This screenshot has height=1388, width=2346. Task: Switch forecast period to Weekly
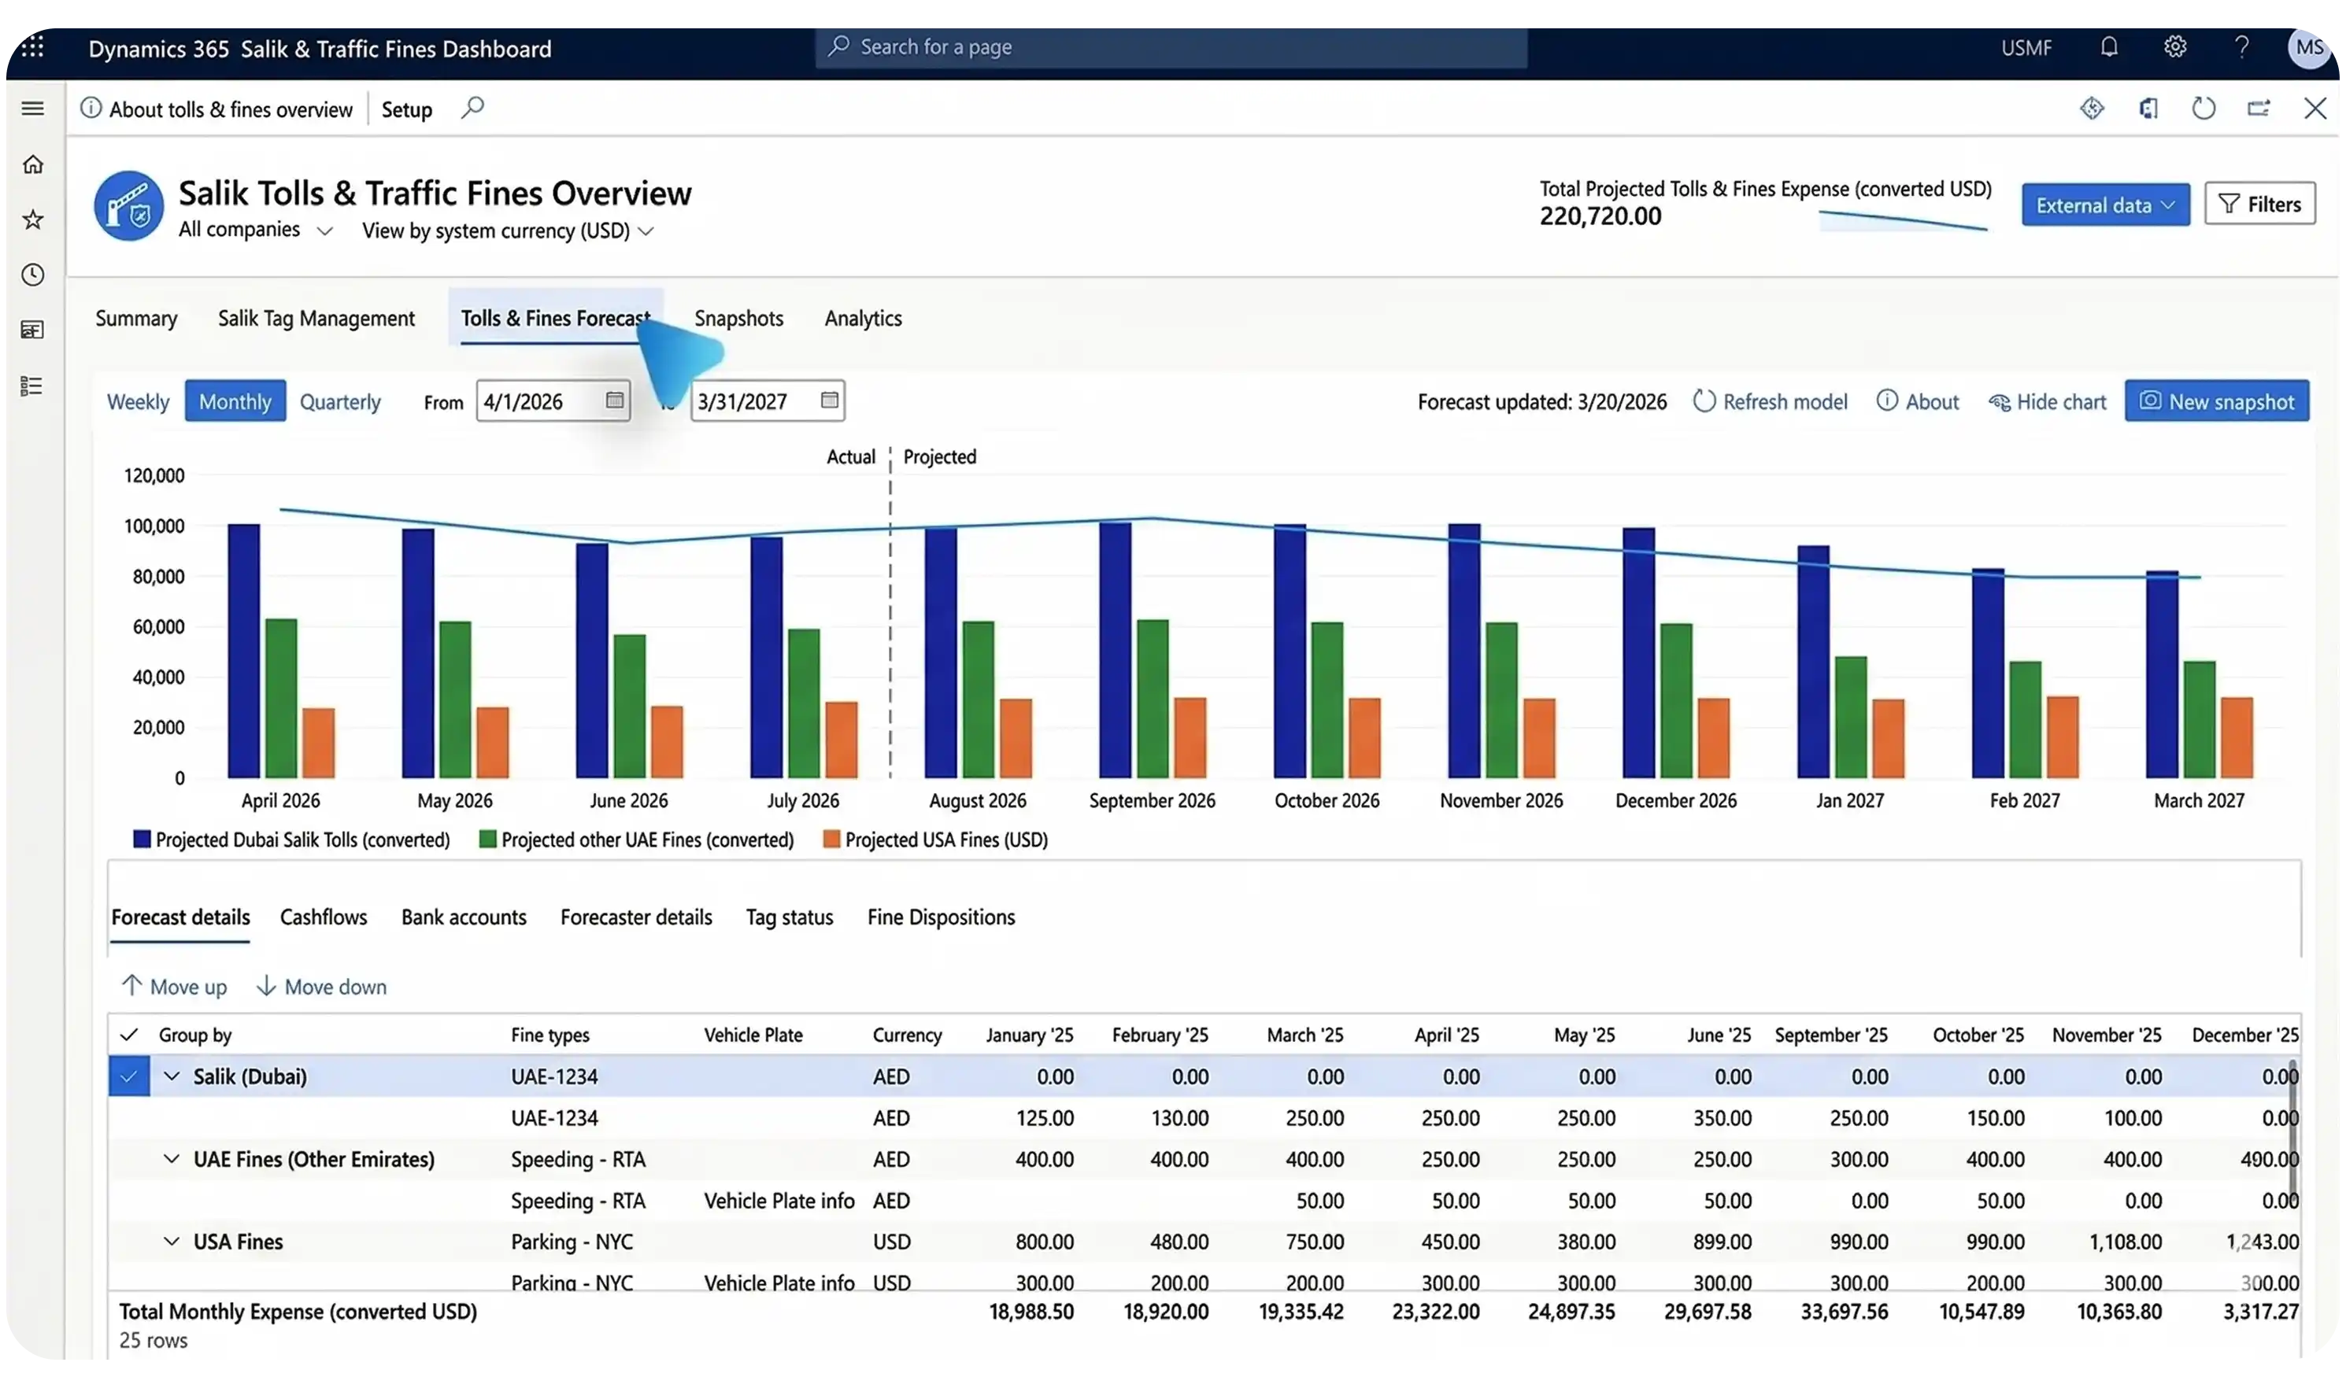(139, 401)
